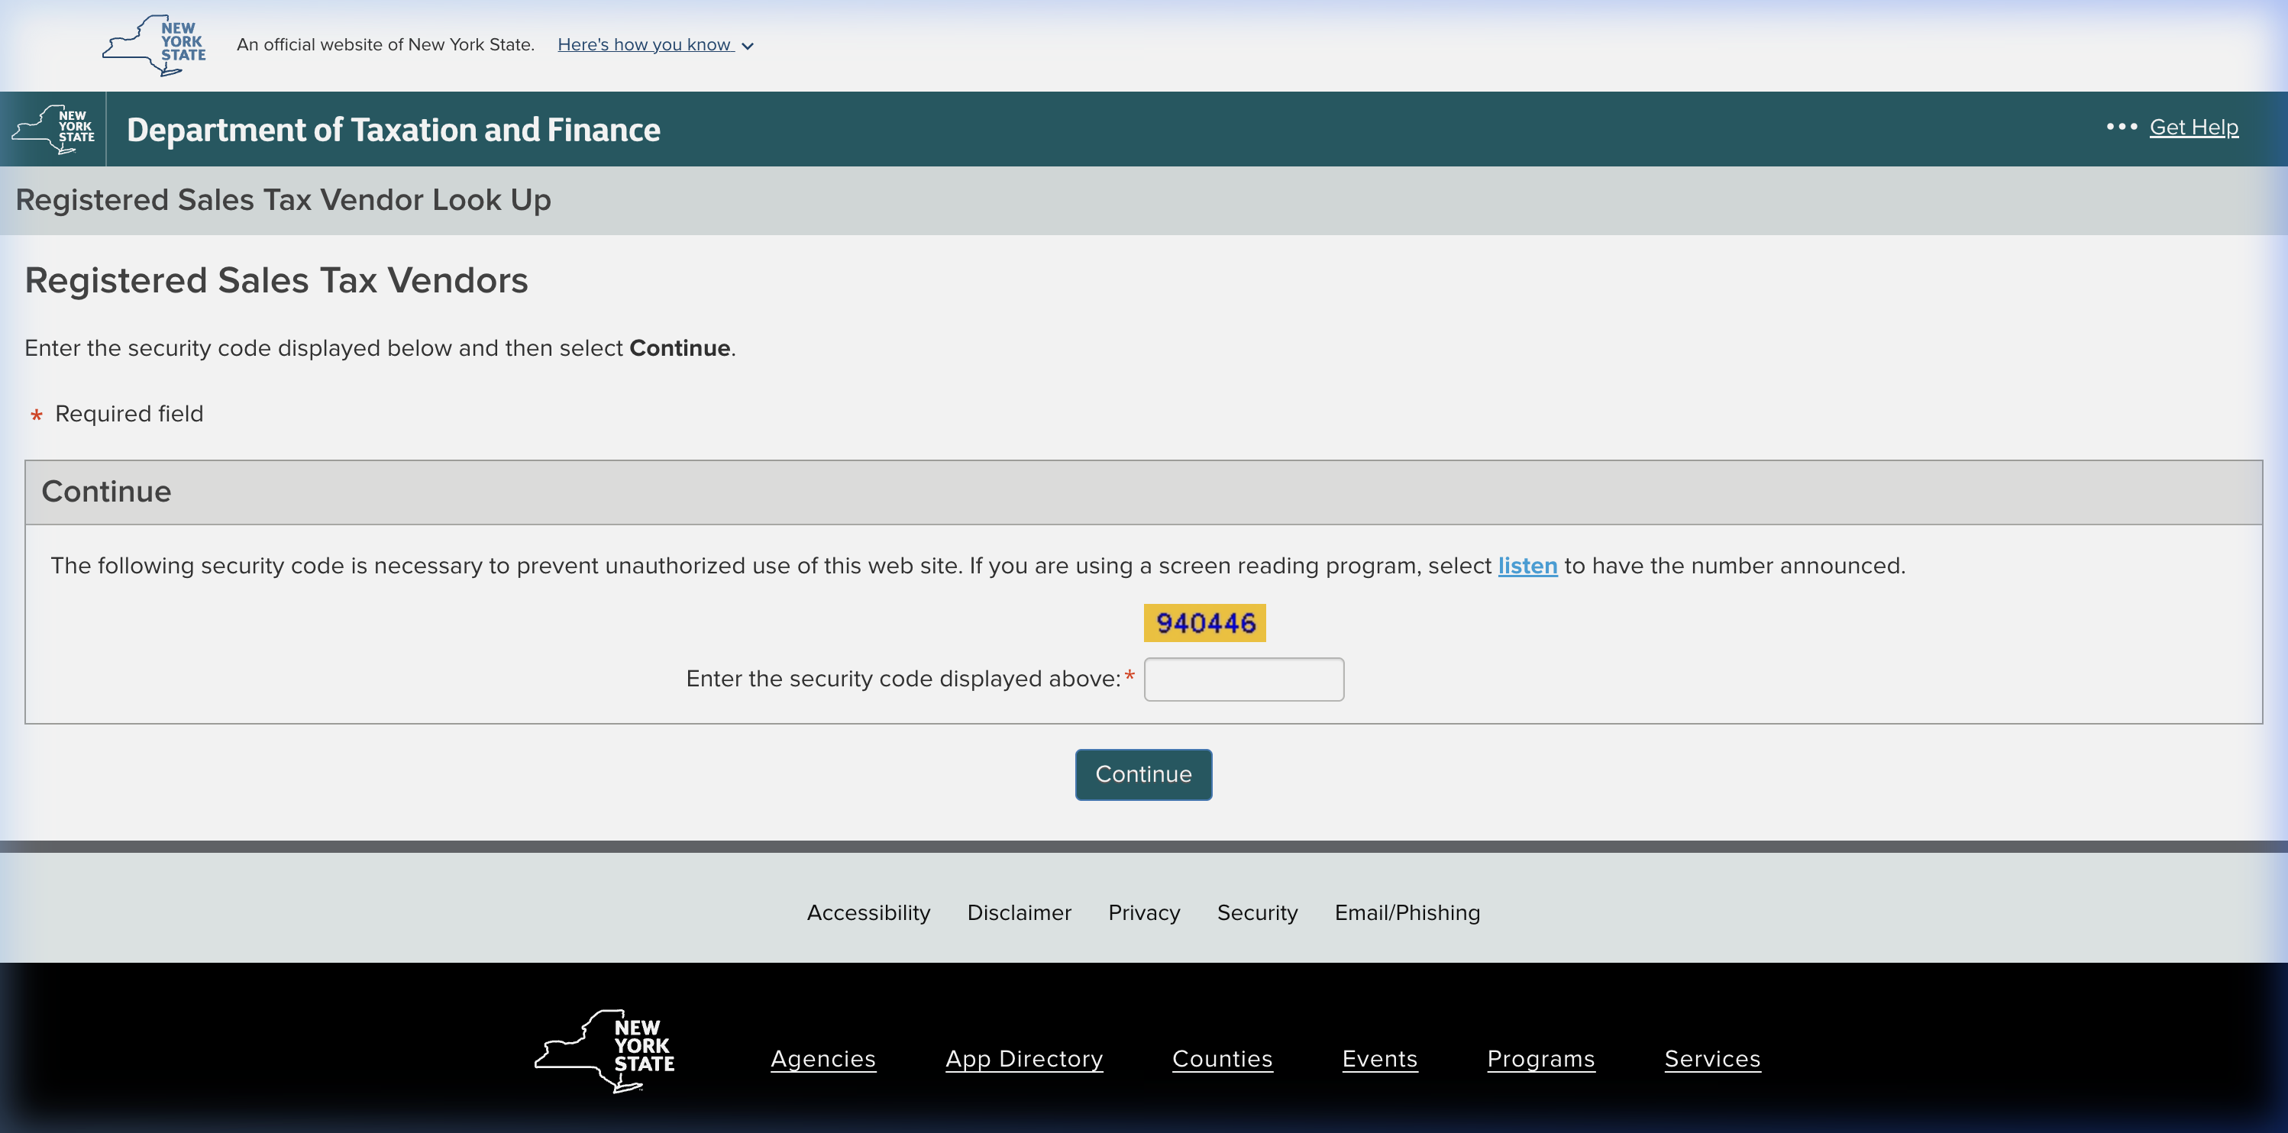Go to Counties in the footer menu
The height and width of the screenshot is (1133, 2288).
coord(1222,1058)
